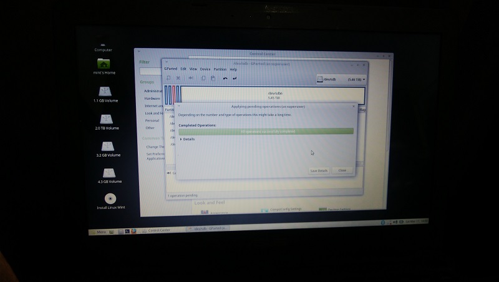The image size is (499, 282).
Task: Expand the Details section in the dialog
Action: click(x=187, y=139)
